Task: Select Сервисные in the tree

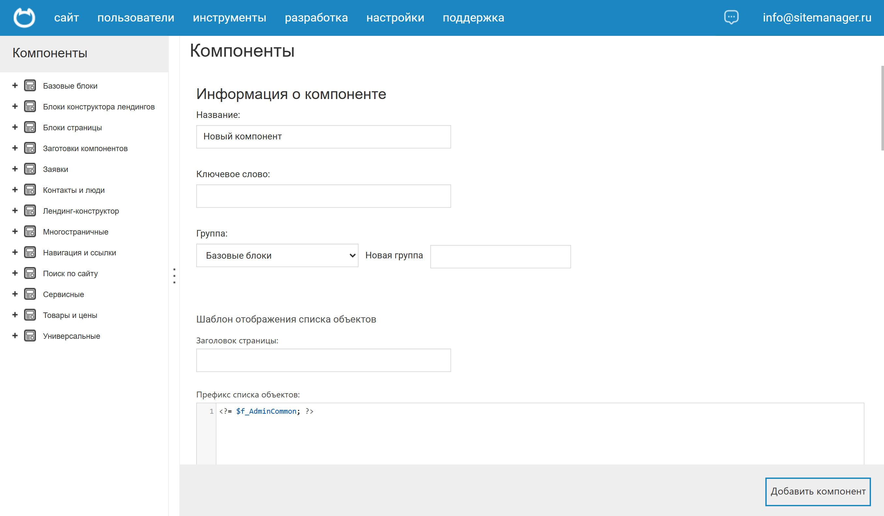Action: pyautogui.click(x=64, y=294)
